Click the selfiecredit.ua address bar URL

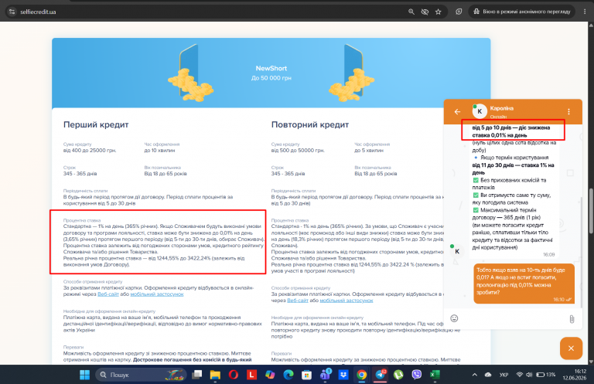(x=38, y=12)
